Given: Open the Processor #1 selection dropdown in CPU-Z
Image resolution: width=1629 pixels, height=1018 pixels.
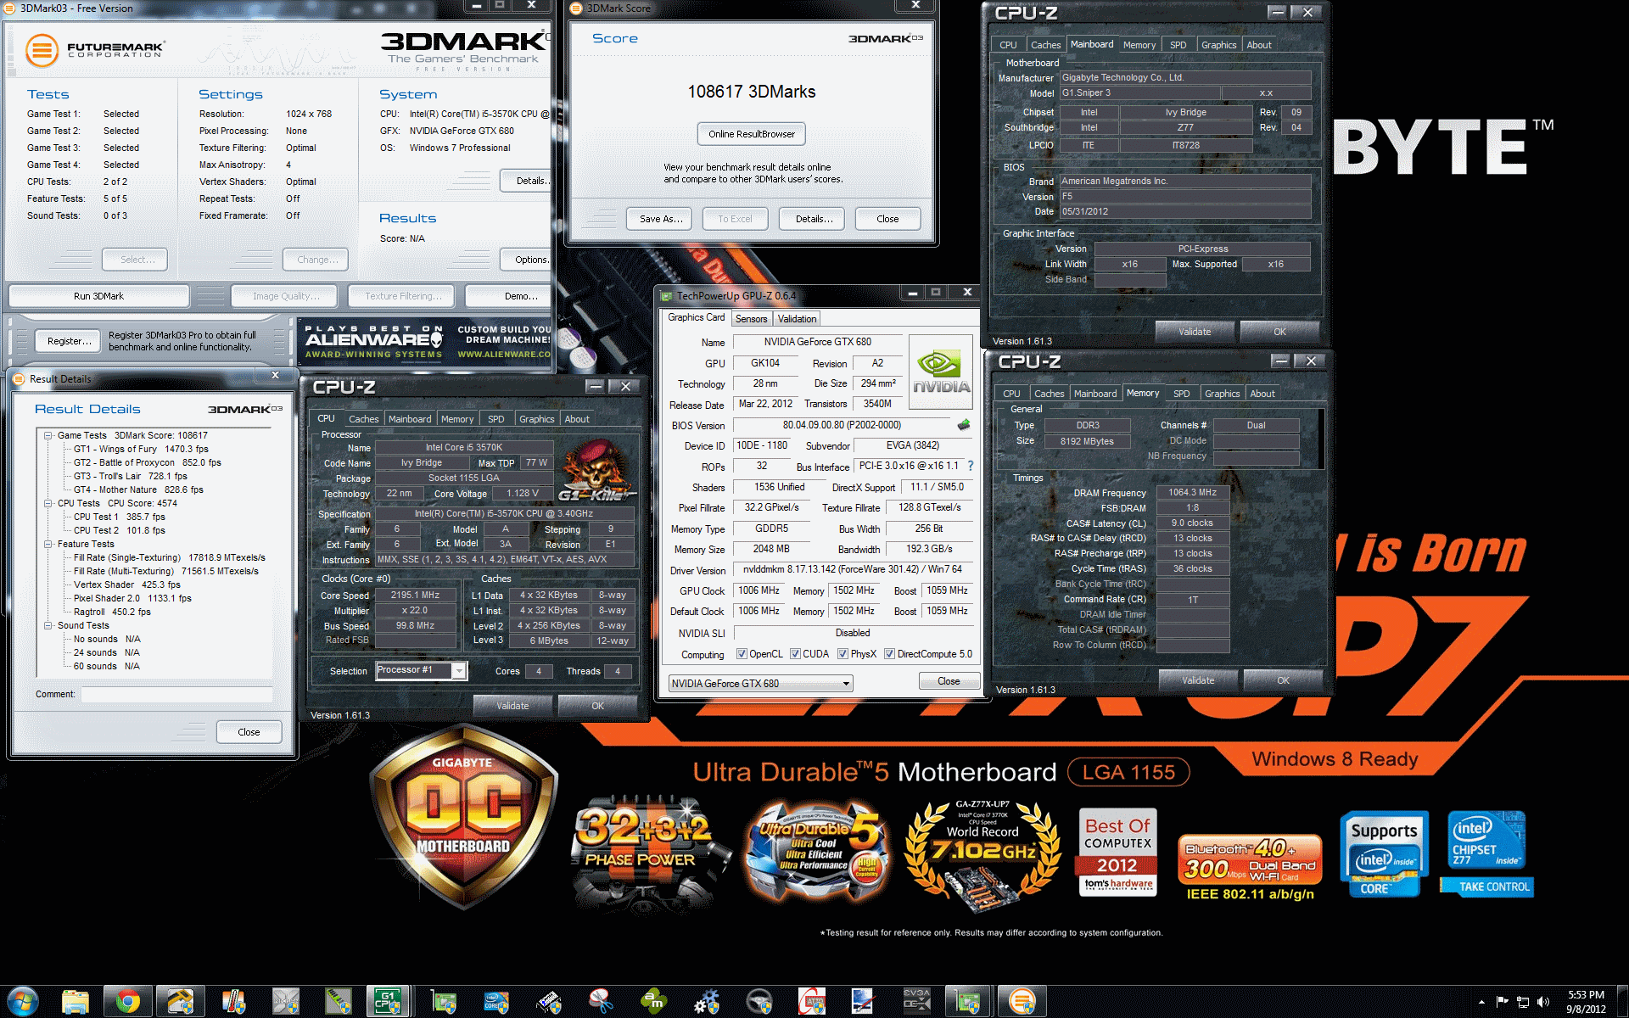Looking at the screenshot, I should tap(421, 671).
